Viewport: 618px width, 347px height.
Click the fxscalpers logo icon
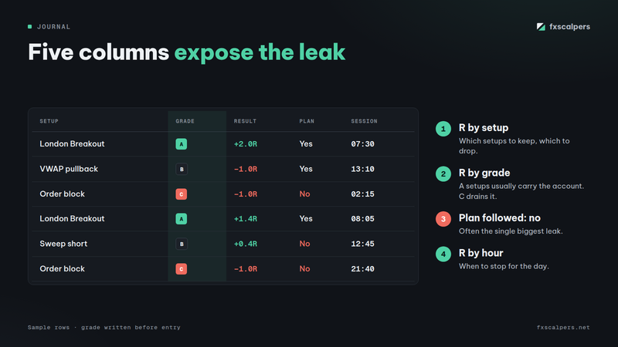[x=541, y=27]
